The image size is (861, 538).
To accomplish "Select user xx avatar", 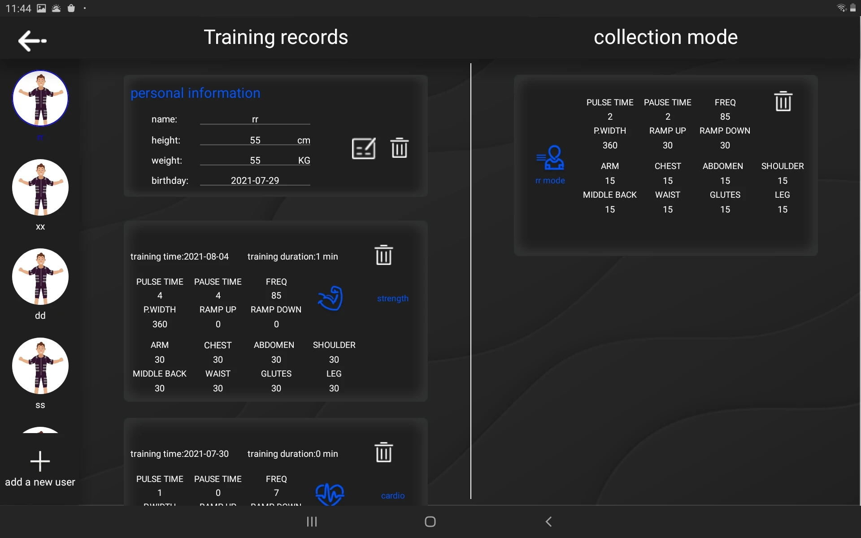I will coord(40,187).
